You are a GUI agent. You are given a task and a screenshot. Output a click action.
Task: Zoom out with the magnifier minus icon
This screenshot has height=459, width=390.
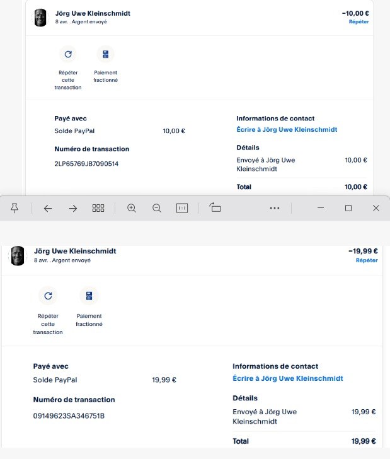click(157, 208)
